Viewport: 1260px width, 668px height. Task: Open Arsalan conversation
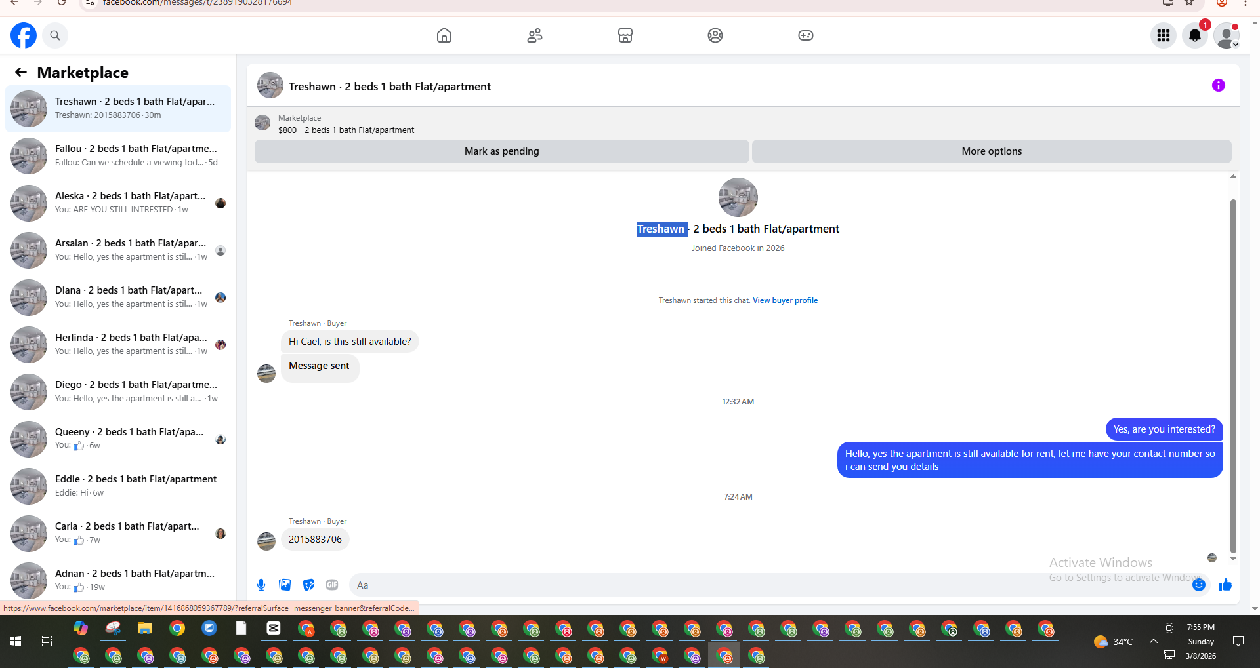118,250
